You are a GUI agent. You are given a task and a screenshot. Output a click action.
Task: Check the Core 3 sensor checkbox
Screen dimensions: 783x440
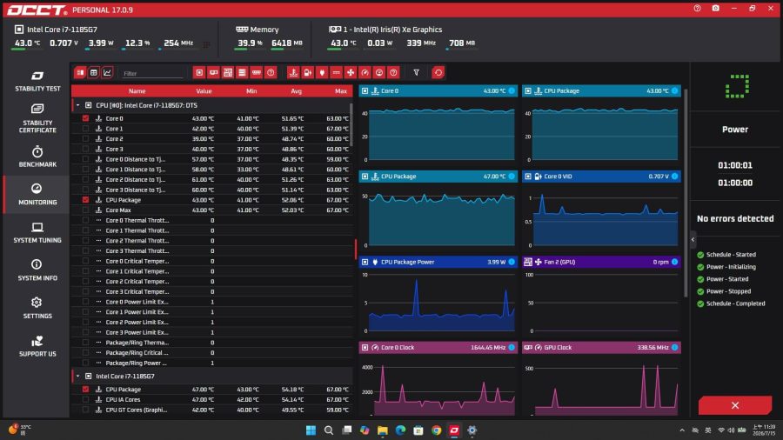[x=85, y=149]
